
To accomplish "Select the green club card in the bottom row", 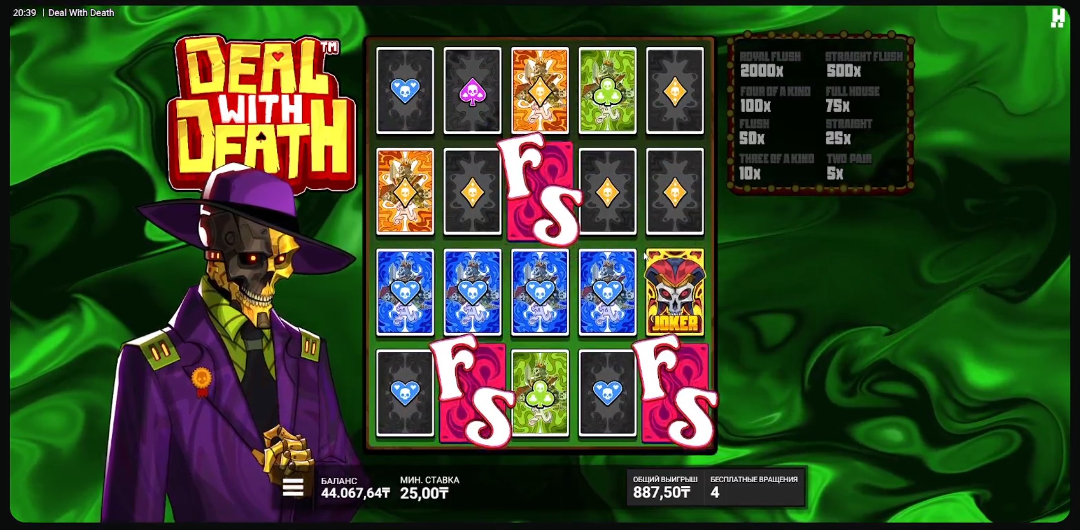I will coord(540,393).
